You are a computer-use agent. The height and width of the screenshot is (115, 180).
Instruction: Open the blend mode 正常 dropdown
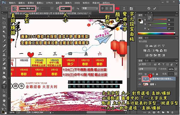point(147,69)
